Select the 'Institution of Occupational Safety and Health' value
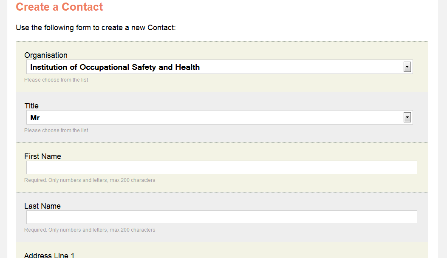The image size is (447, 258). pos(115,67)
